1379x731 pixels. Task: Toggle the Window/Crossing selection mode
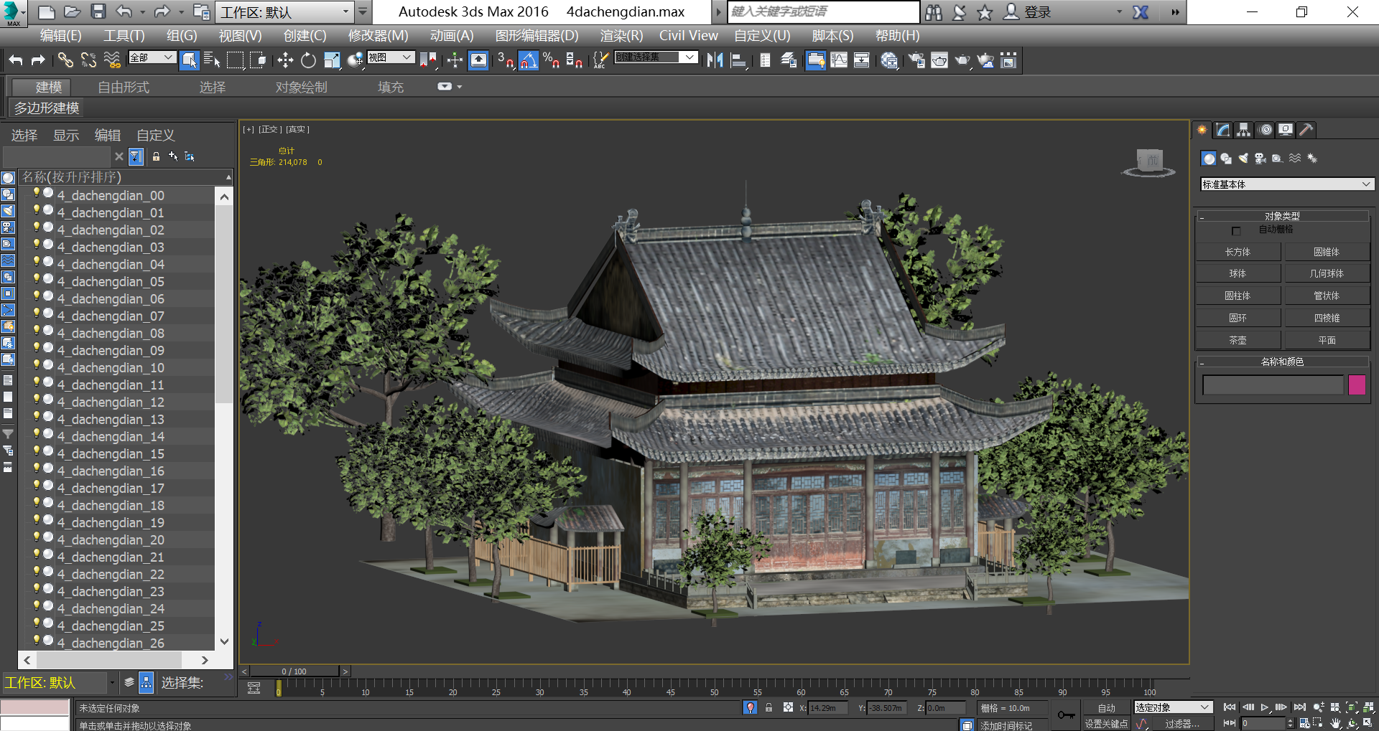(258, 60)
